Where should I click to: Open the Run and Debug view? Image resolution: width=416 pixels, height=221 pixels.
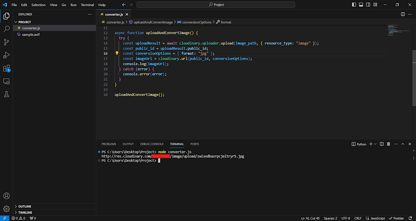click(6, 55)
